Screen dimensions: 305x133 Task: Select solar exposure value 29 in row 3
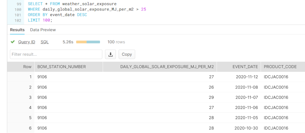point(211,97)
